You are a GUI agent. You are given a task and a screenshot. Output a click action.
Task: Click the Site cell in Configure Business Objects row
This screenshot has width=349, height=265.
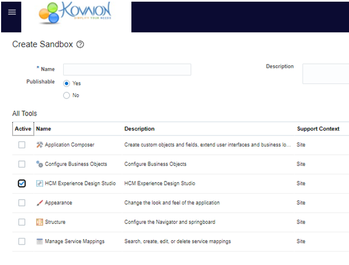(x=301, y=164)
